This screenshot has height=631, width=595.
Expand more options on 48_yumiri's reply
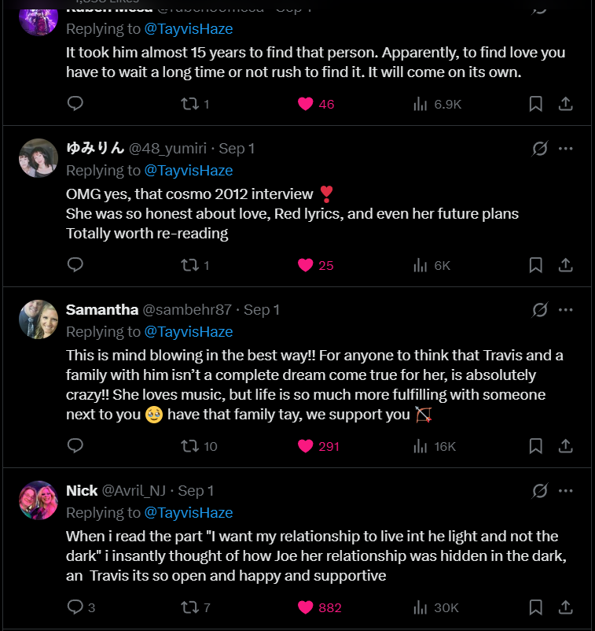click(x=565, y=148)
